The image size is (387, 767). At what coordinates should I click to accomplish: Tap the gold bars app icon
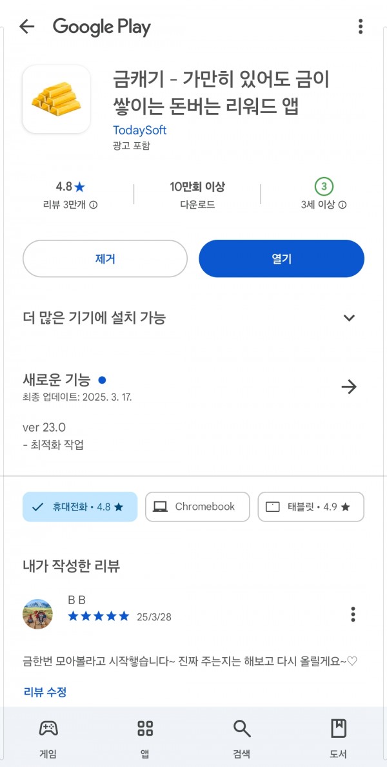point(57,100)
